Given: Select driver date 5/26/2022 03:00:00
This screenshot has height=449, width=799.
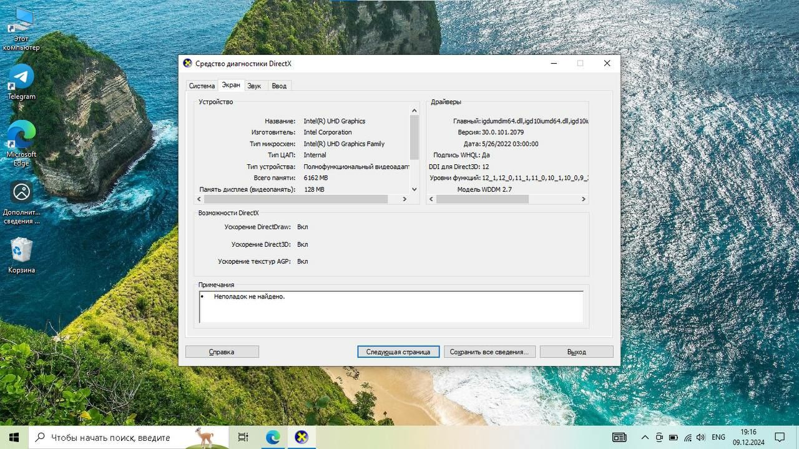Looking at the screenshot, I should [x=510, y=144].
